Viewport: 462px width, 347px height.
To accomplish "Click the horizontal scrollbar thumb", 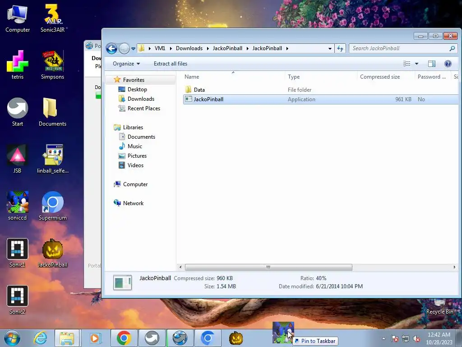I will point(268,267).
